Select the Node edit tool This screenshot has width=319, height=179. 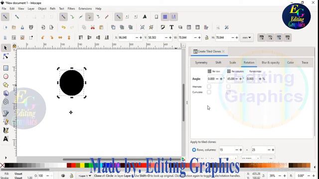5,56
